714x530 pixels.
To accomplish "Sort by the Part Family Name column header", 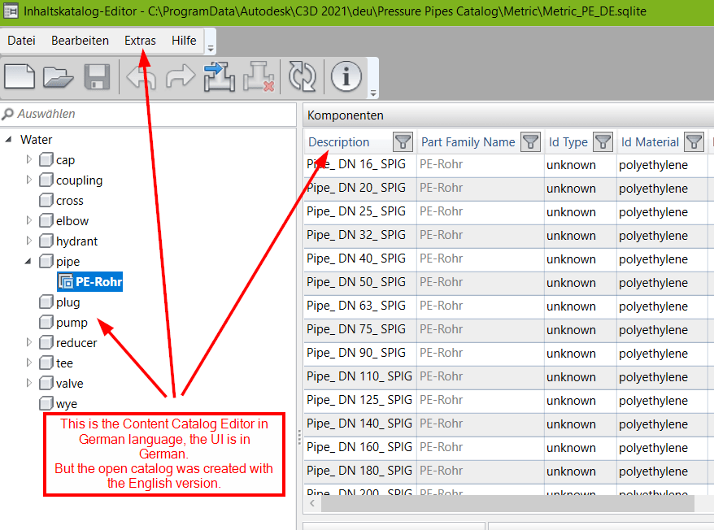I will [x=468, y=142].
